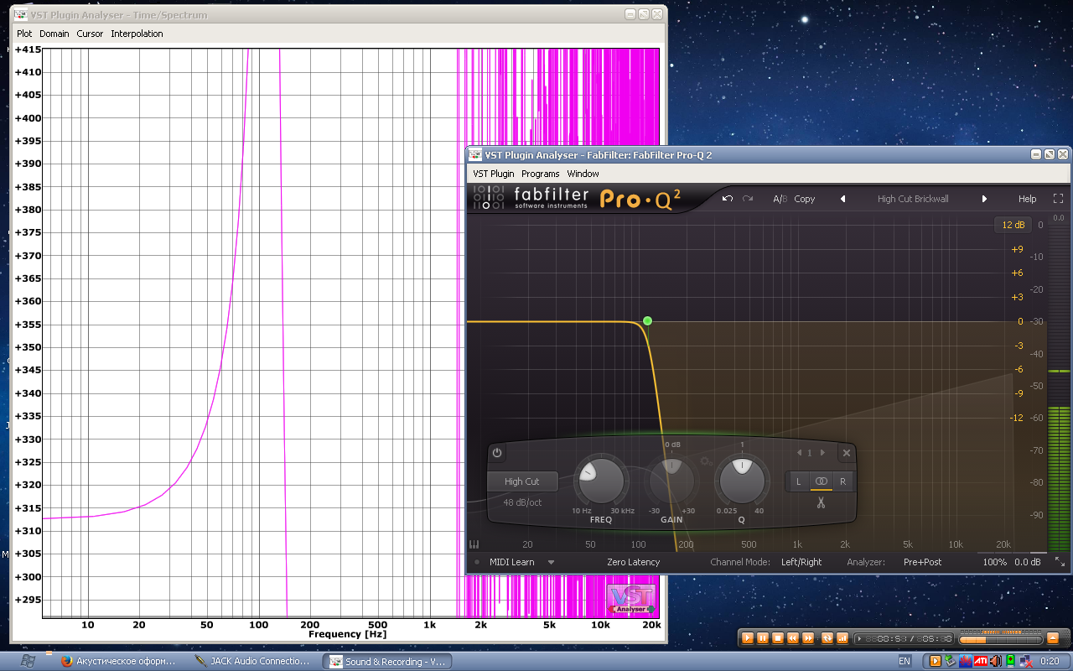Click the 100% output scale value
Image resolution: width=1073 pixels, height=671 pixels.
995,562
